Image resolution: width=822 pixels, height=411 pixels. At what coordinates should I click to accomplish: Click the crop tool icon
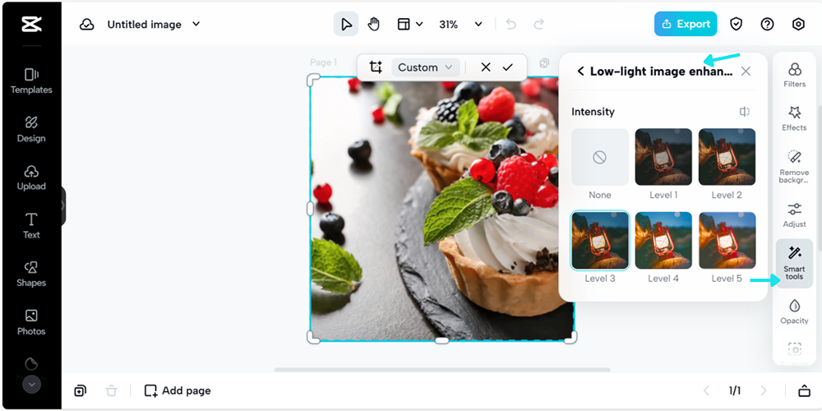pyautogui.click(x=376, y=67)
